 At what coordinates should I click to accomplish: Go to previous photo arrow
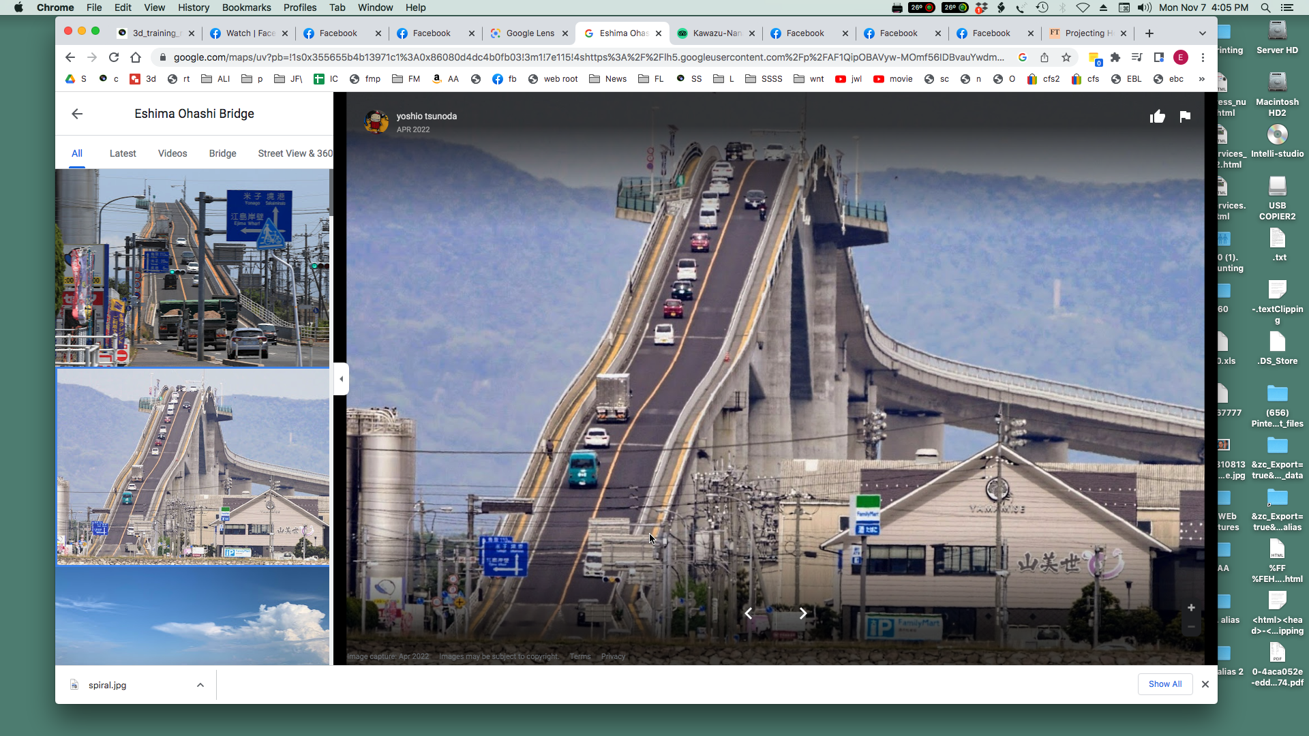[749, 613]
